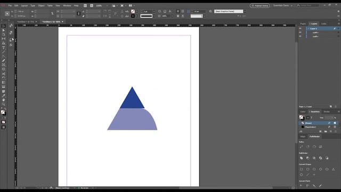The image size is (341, 192).
Task: Select the Gap tool
Action: coord(4,39)
